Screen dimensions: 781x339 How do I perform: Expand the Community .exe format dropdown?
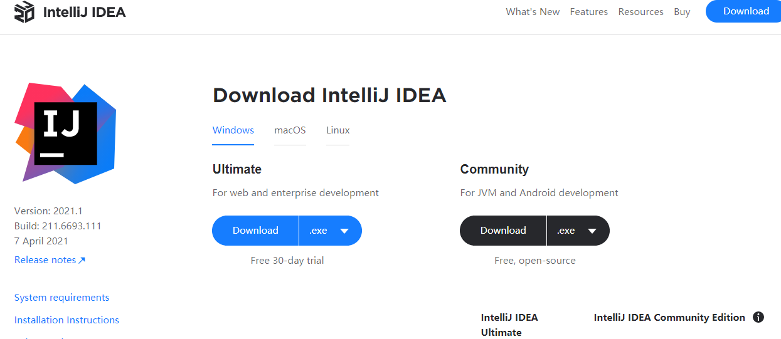[x=578, y=231]
